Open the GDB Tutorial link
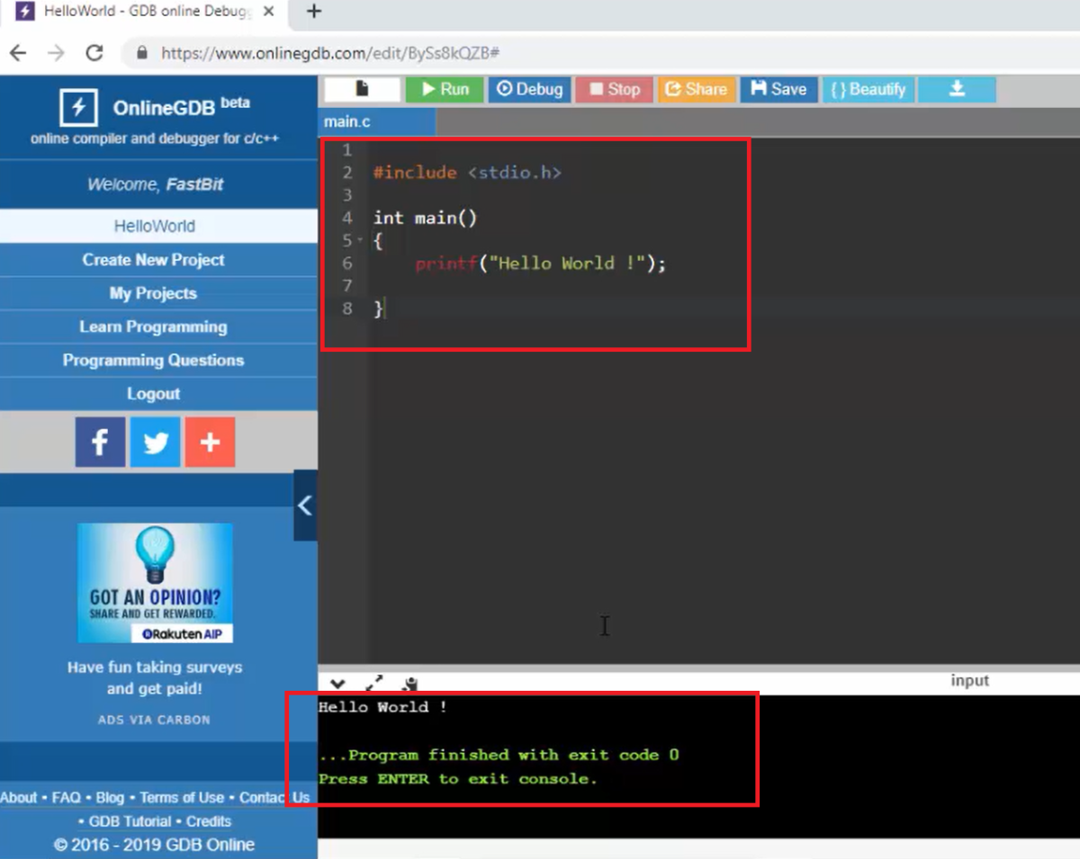Screen dimensions: 1080x859 coord(130,821)
